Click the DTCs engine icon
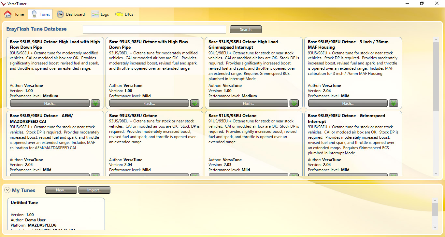This screenshot has height=237, width=445. pos(119,14)
